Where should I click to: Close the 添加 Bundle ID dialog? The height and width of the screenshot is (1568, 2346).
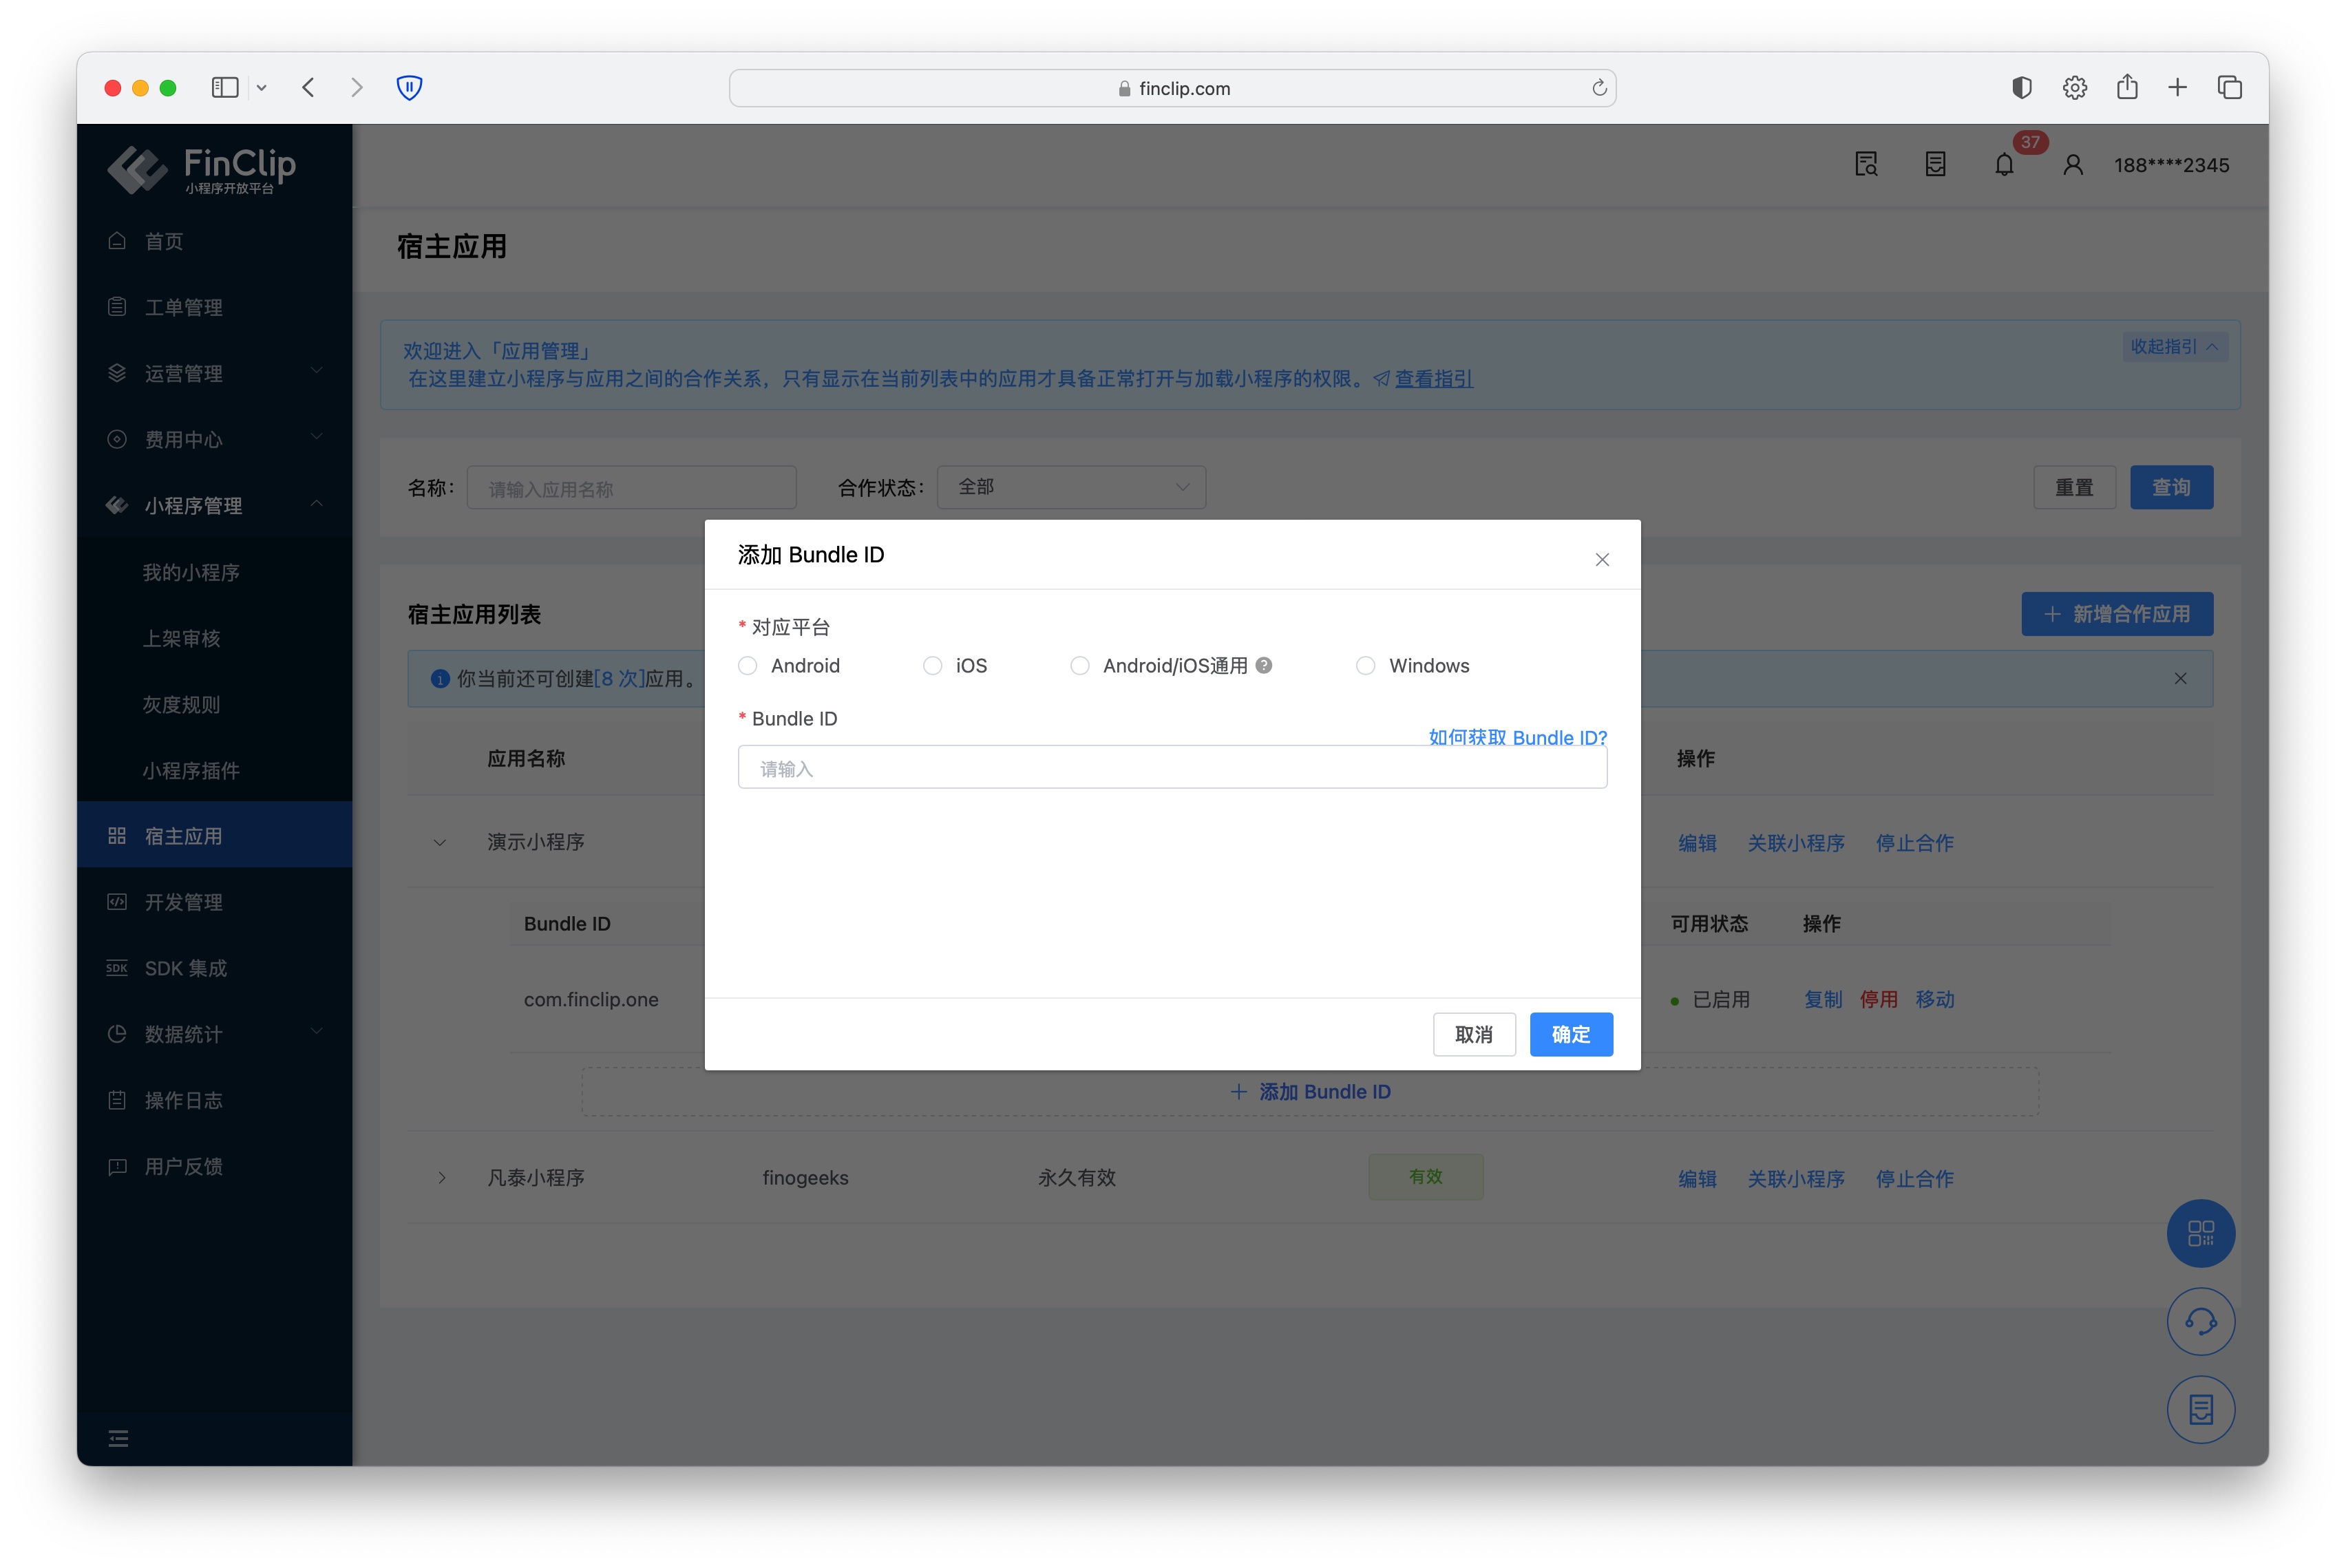(x=1602, y=560)
